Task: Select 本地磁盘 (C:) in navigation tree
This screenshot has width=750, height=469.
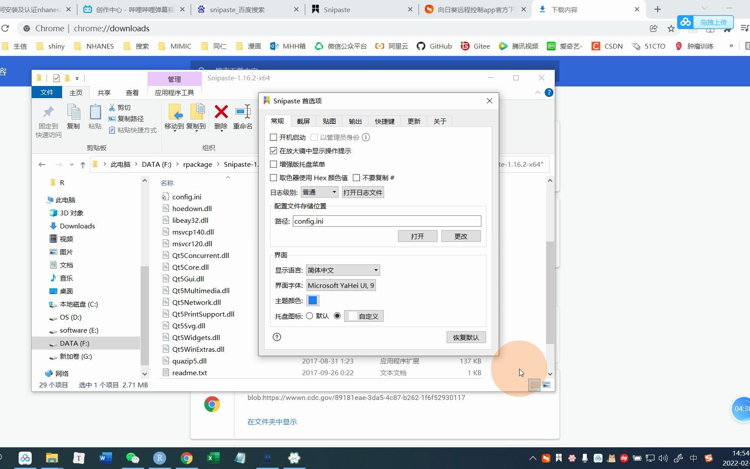Action: point(79,304)
